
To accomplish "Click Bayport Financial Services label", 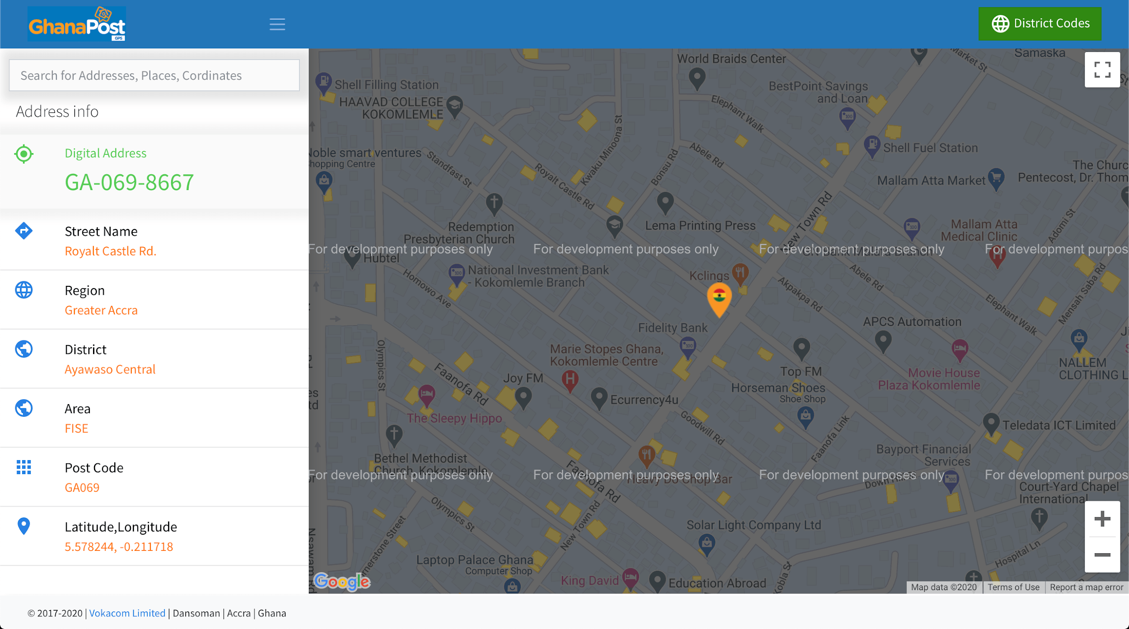I will [924, 455].
